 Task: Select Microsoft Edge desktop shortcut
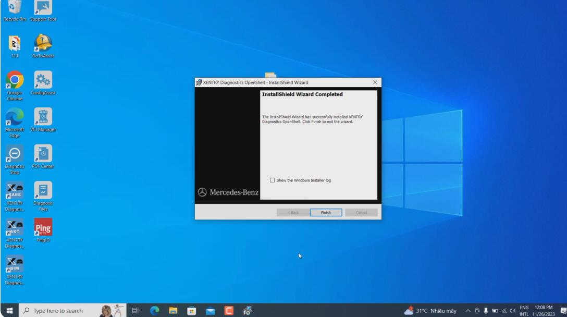15,123
